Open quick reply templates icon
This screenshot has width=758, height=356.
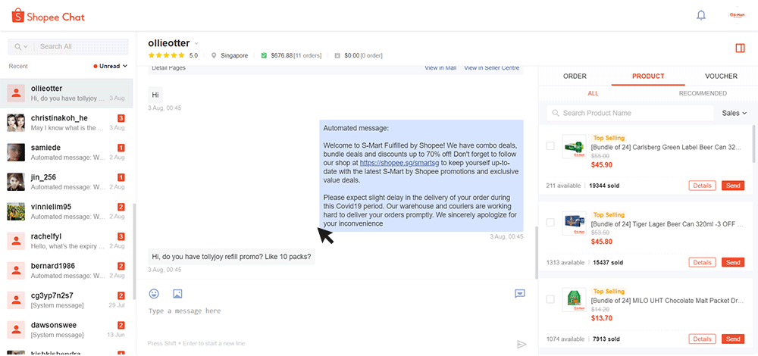[520, 293]
